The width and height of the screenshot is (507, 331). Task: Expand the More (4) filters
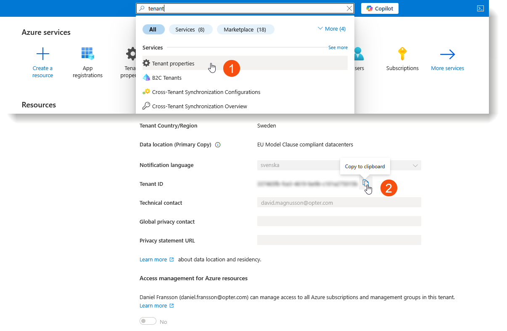click(332, 29)
